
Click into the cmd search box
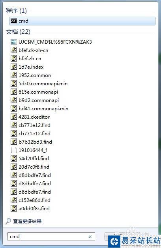51,236
